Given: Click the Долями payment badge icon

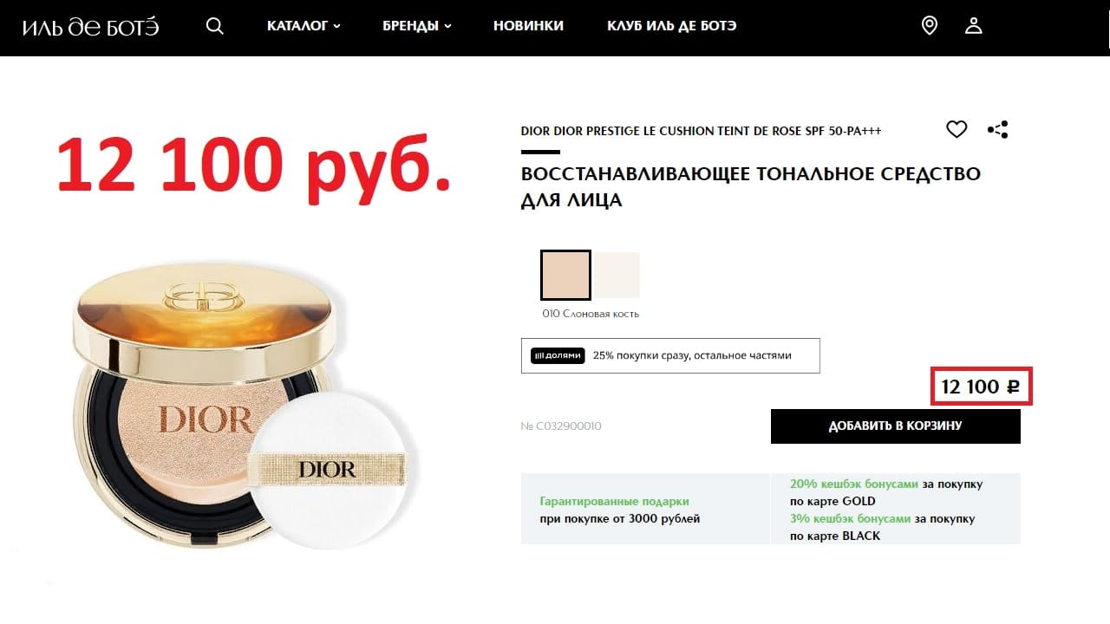Looking at the screenshot, I should pos(557,355).
